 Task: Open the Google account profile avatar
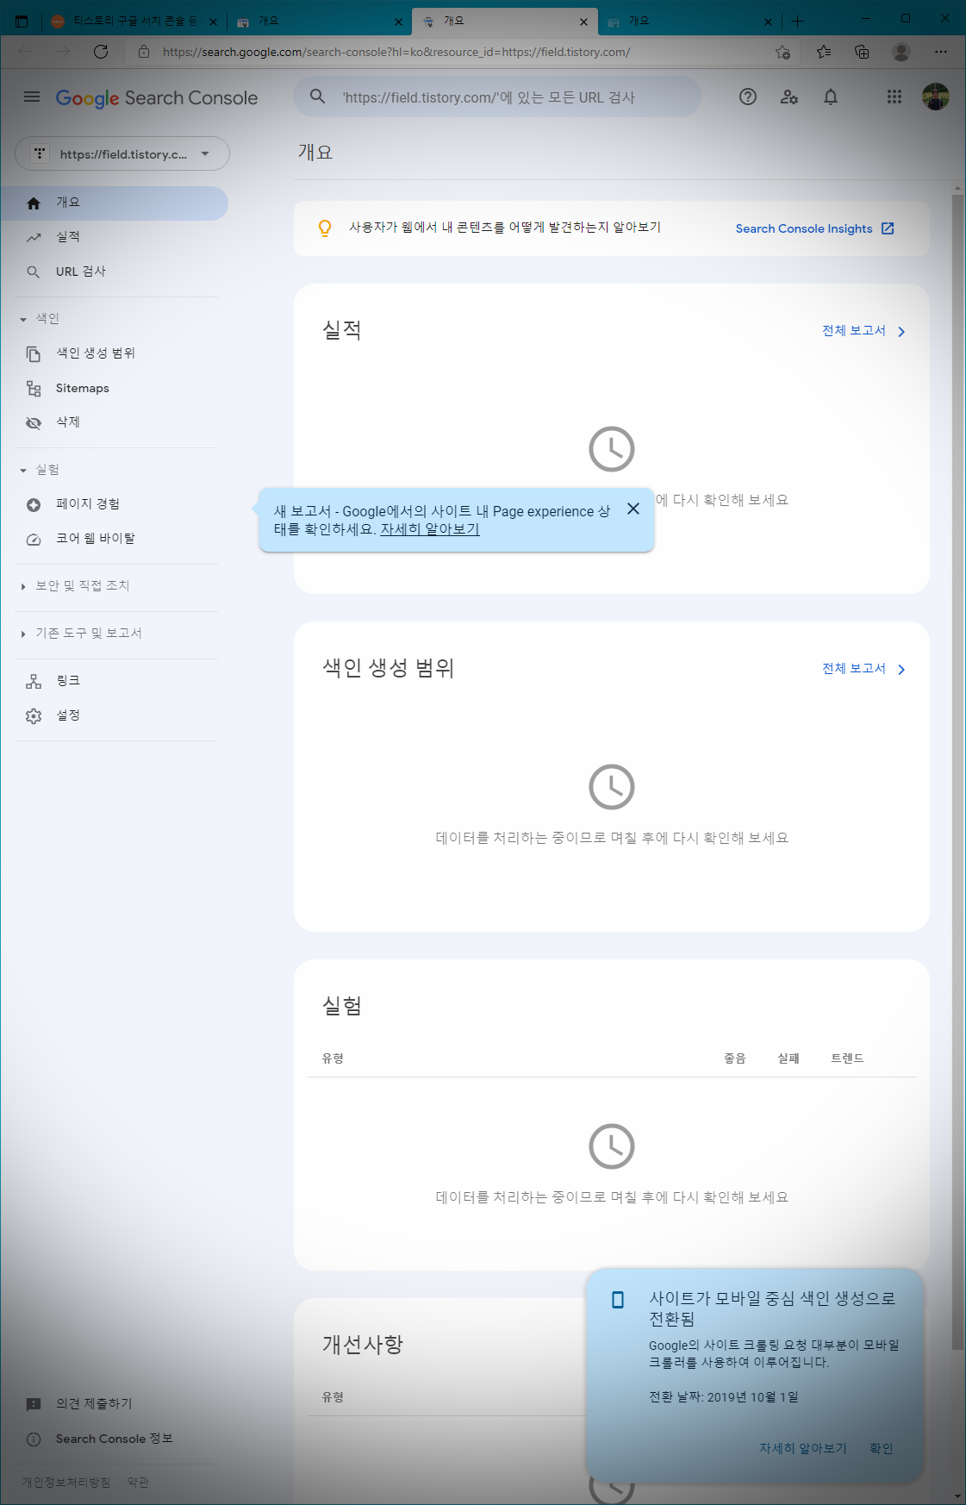pos(936,97)
